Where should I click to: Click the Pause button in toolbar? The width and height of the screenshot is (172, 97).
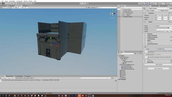click(84, 4)
